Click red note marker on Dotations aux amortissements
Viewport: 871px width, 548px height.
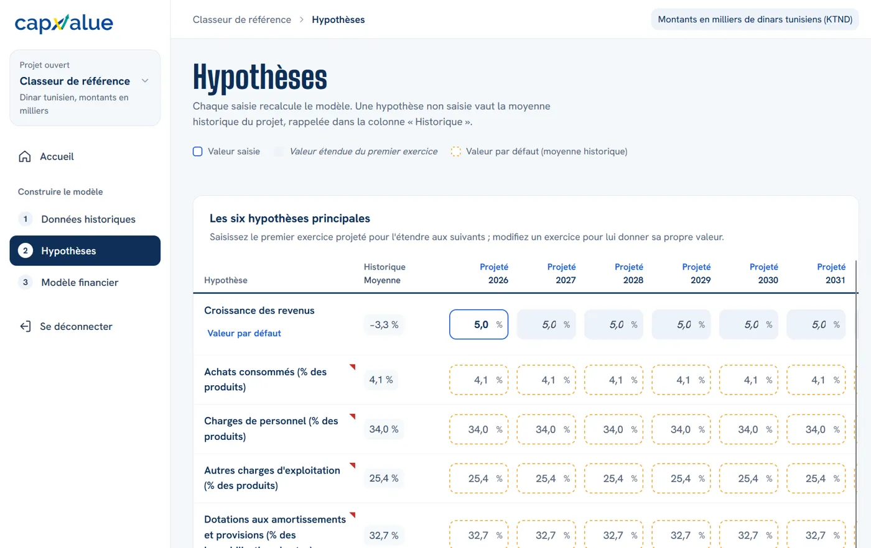tap(352, 515)
